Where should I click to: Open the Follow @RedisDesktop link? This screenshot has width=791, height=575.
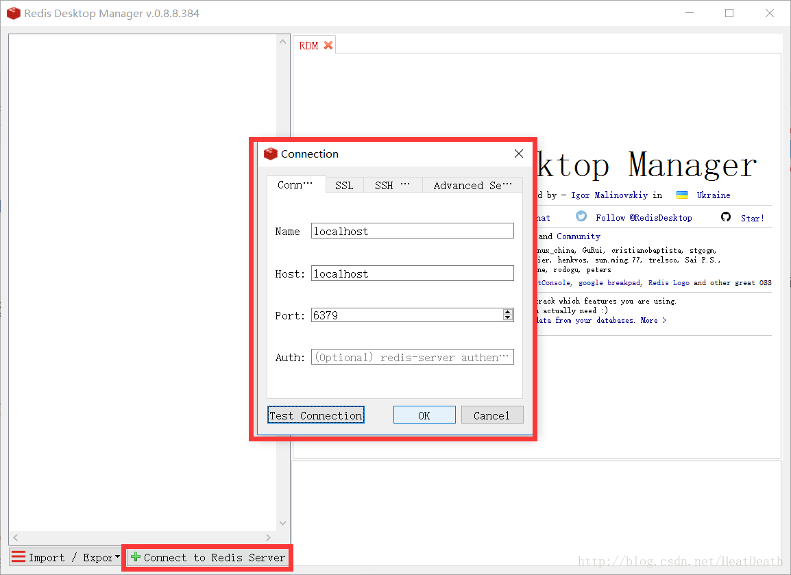[644, 218]
